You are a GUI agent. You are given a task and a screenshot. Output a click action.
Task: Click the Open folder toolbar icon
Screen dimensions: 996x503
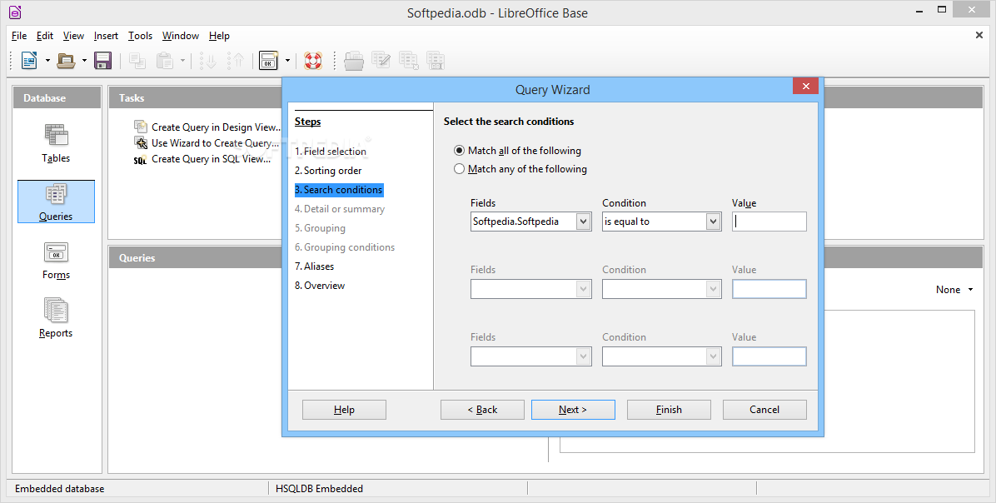click(x=66, y=60)
